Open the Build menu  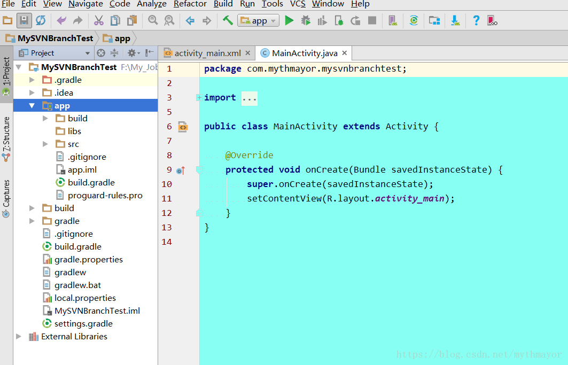(223, 4)
